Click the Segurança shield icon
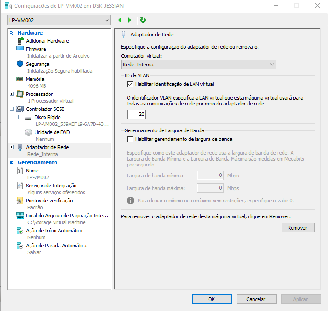328x311 pixels. (x=20, y=64)
